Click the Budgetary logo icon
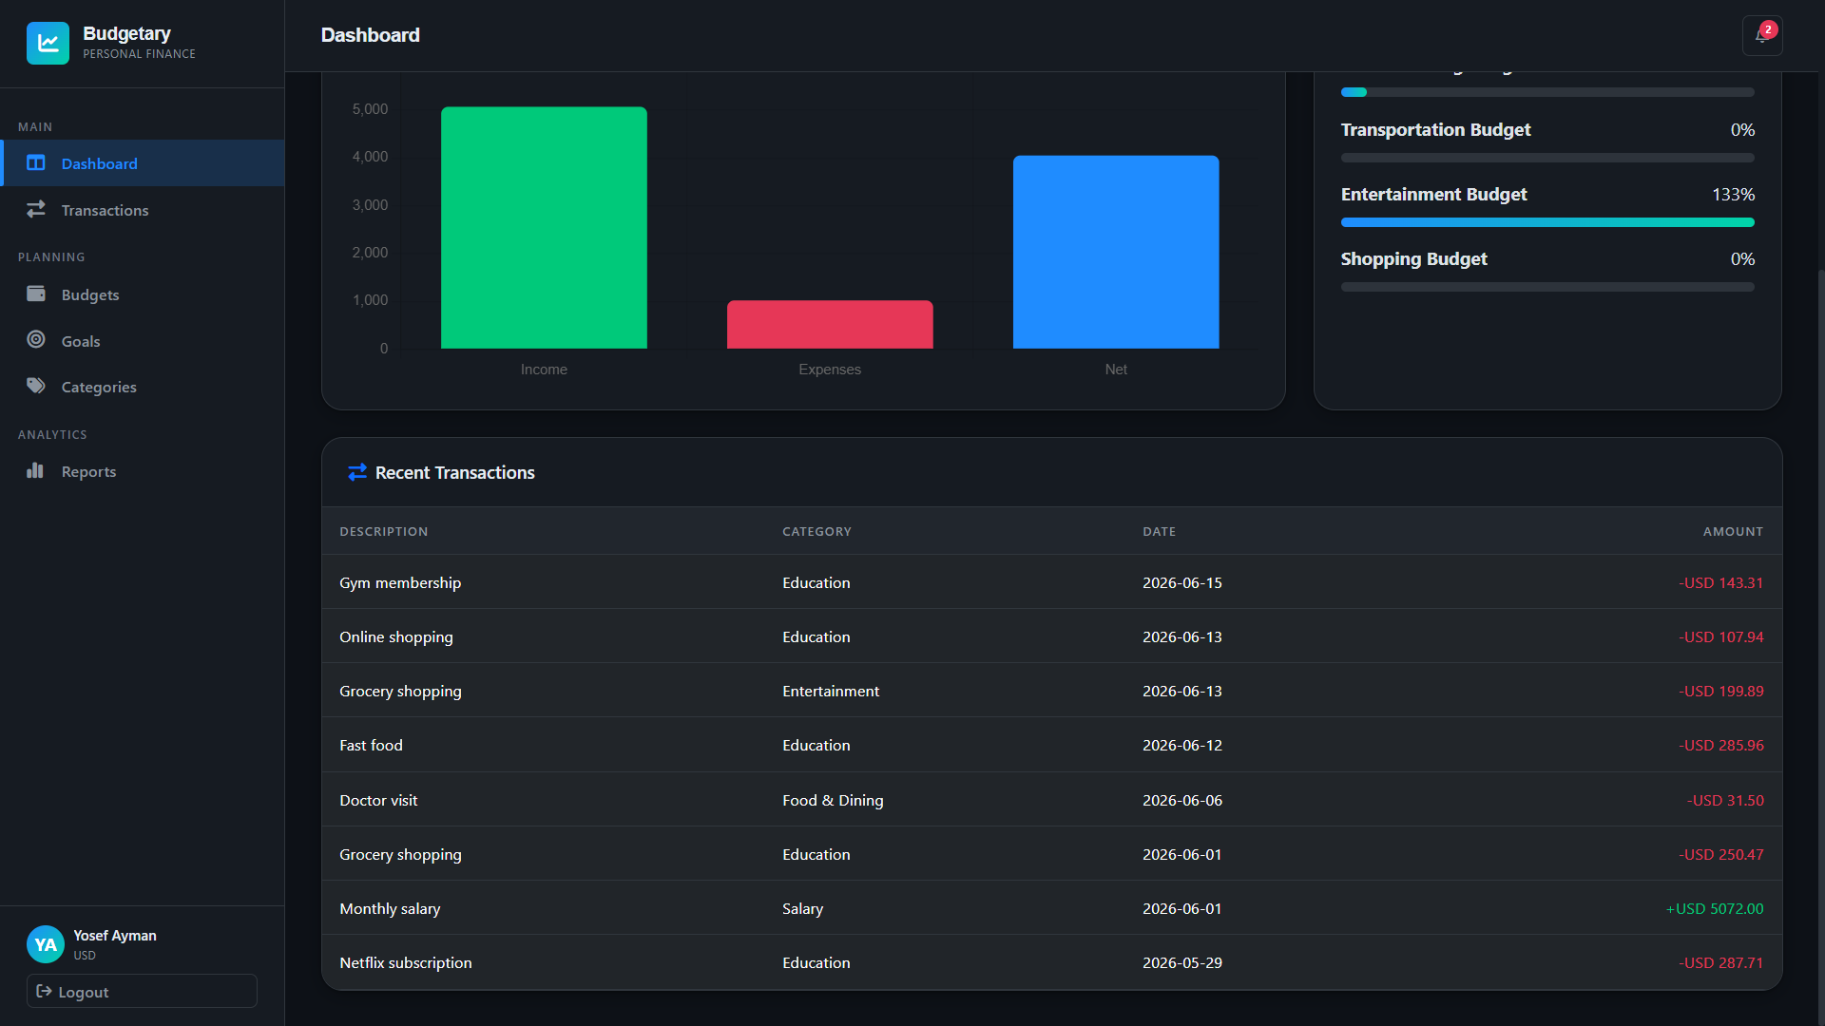The width and height of the screenshot is (1825, 1026). coord(48,43)
